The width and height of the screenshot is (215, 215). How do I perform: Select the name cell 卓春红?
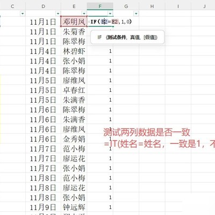click(x=74, y=90)
